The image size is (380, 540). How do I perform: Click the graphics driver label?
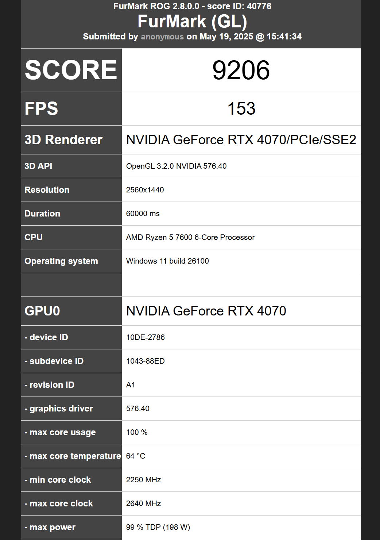click(59, 409)
